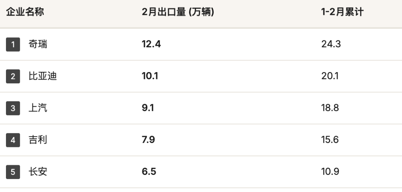Viewport: 402px width, 192px height.
Task: Click the rank 4 badge icon
Action: click(x=13, y=140)
